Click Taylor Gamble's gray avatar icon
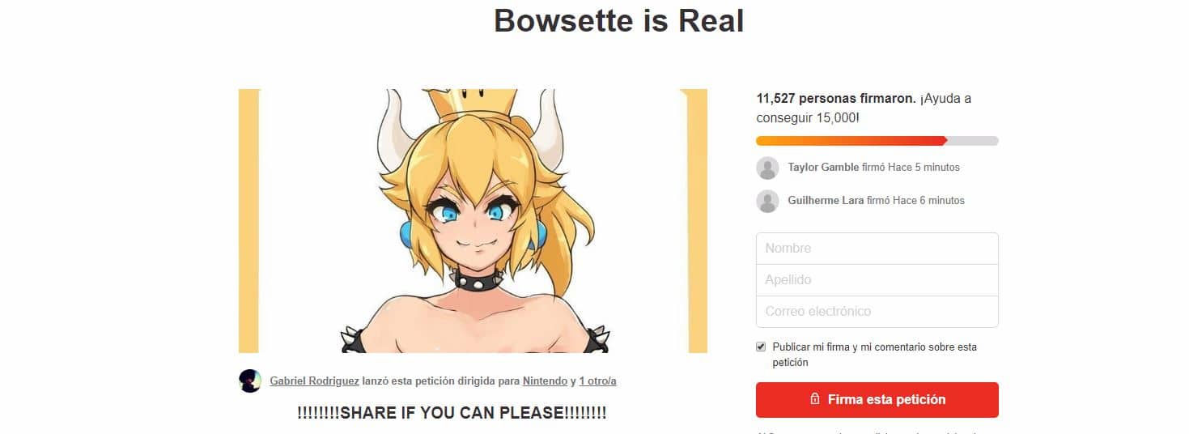The height and width of the screenshot is (434, 1189). [767, 168]
